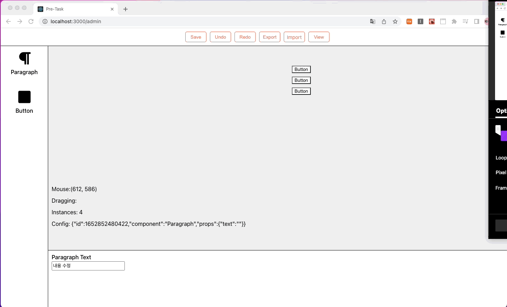Click the reload page icon
Viewport: 507px width, 307px height.
tap(31, 21)
